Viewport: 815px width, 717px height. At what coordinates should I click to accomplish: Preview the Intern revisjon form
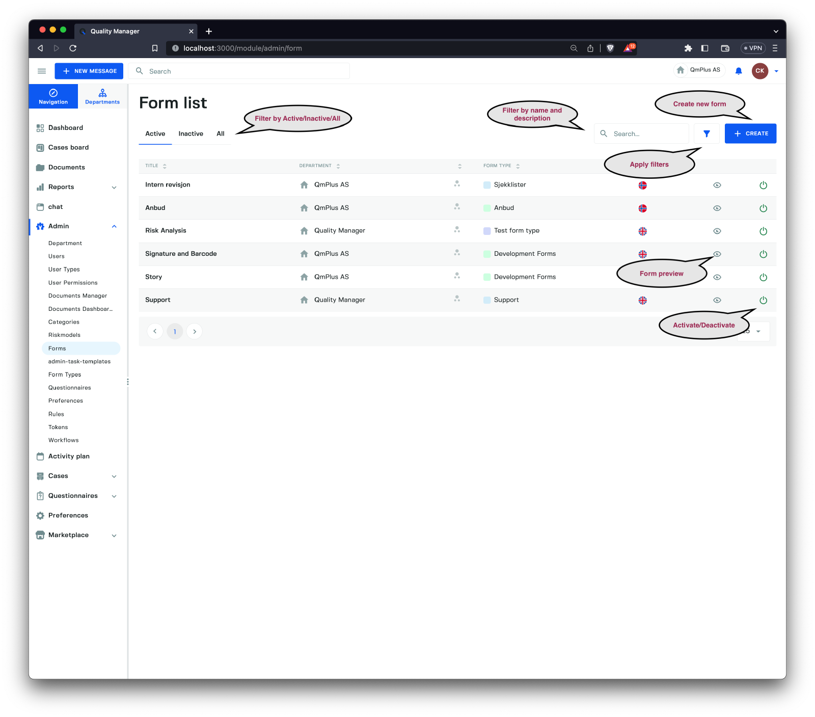(x=717, y=185)
